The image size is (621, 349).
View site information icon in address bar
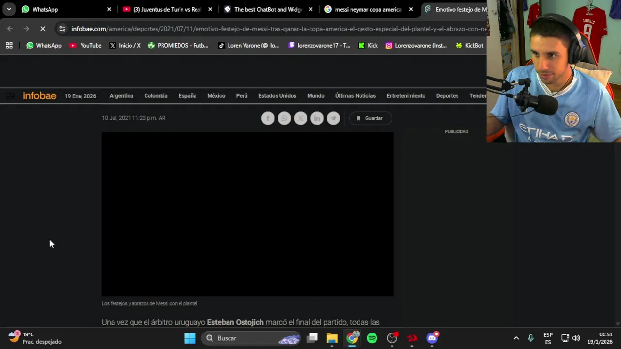point(62,29)
